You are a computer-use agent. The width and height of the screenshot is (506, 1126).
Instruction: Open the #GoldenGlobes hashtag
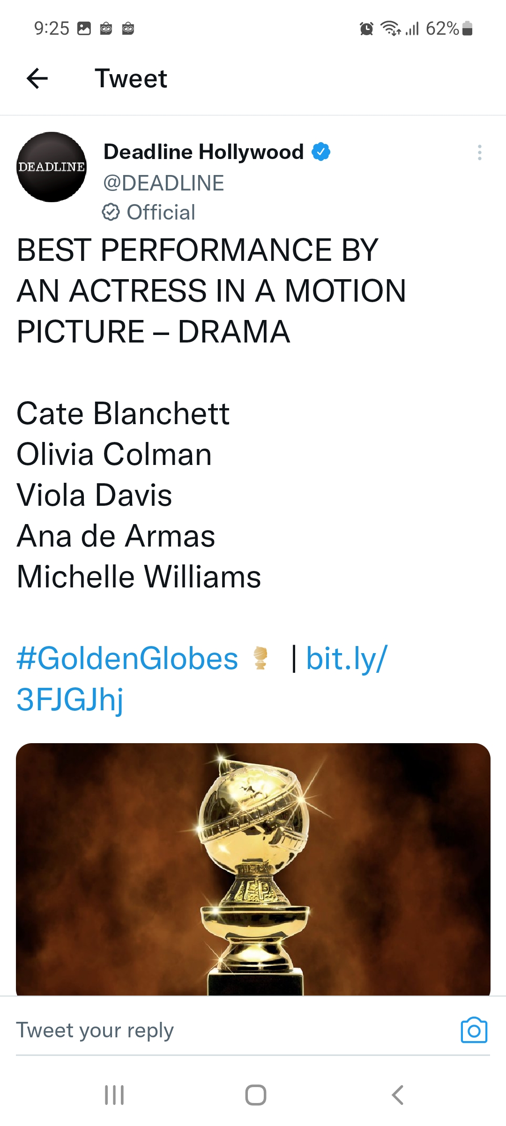[x=127, y=658]
